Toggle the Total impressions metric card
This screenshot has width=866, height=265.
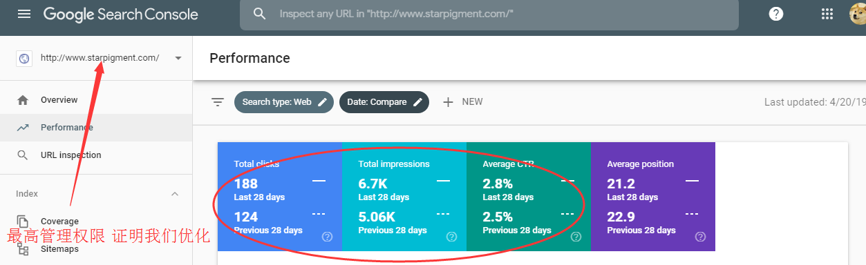coord(404,197)
